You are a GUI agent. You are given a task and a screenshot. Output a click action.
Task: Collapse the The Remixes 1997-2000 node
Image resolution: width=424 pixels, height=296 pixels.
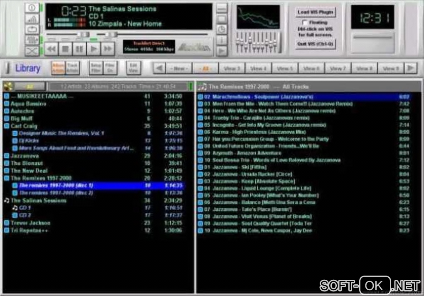click(7, 178)
